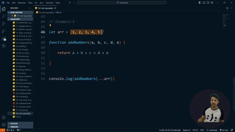Expand the TIMELINE section

click(x=20, y=127)
